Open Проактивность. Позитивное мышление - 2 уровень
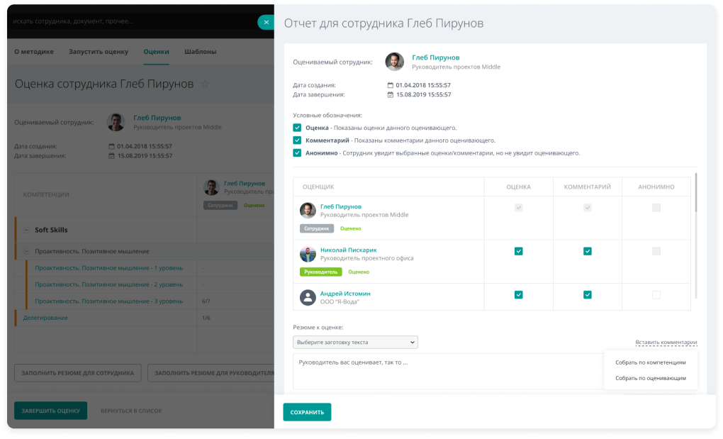Screen dimensions: 723x439 click(109, 284)
